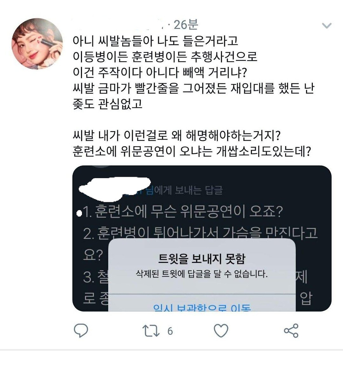The width and height of the screenshot is (343, 371).
Task: Open the author's round profile picture
Action: pos(37,44)
